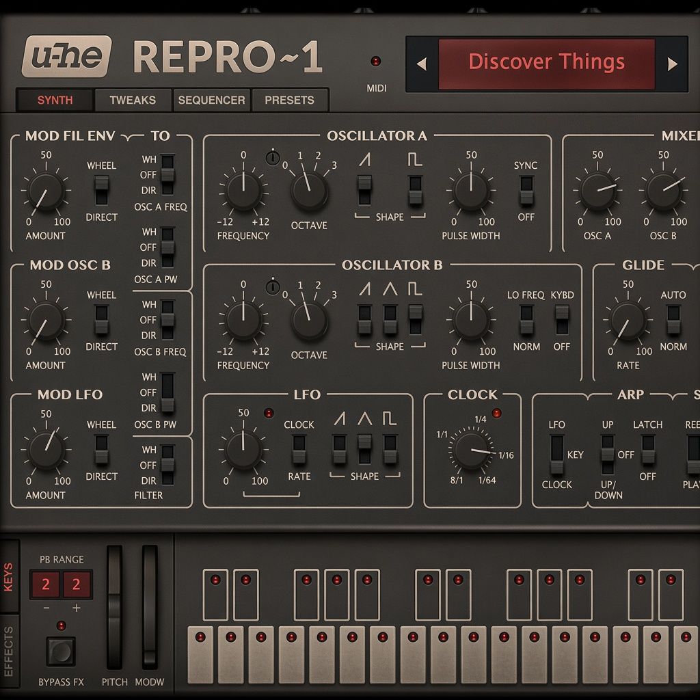Image resolution: width=700 pixels, height=700 pixels.
Task: Toggle Oscillator A pulse shape switch
Action: [x=415, y=190]
